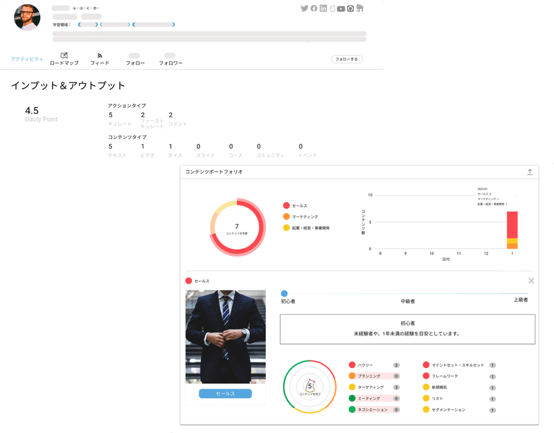Click the Facebook social icon
Image resolution: width=554 pixels, height=433 pixels.
(314, 9)
